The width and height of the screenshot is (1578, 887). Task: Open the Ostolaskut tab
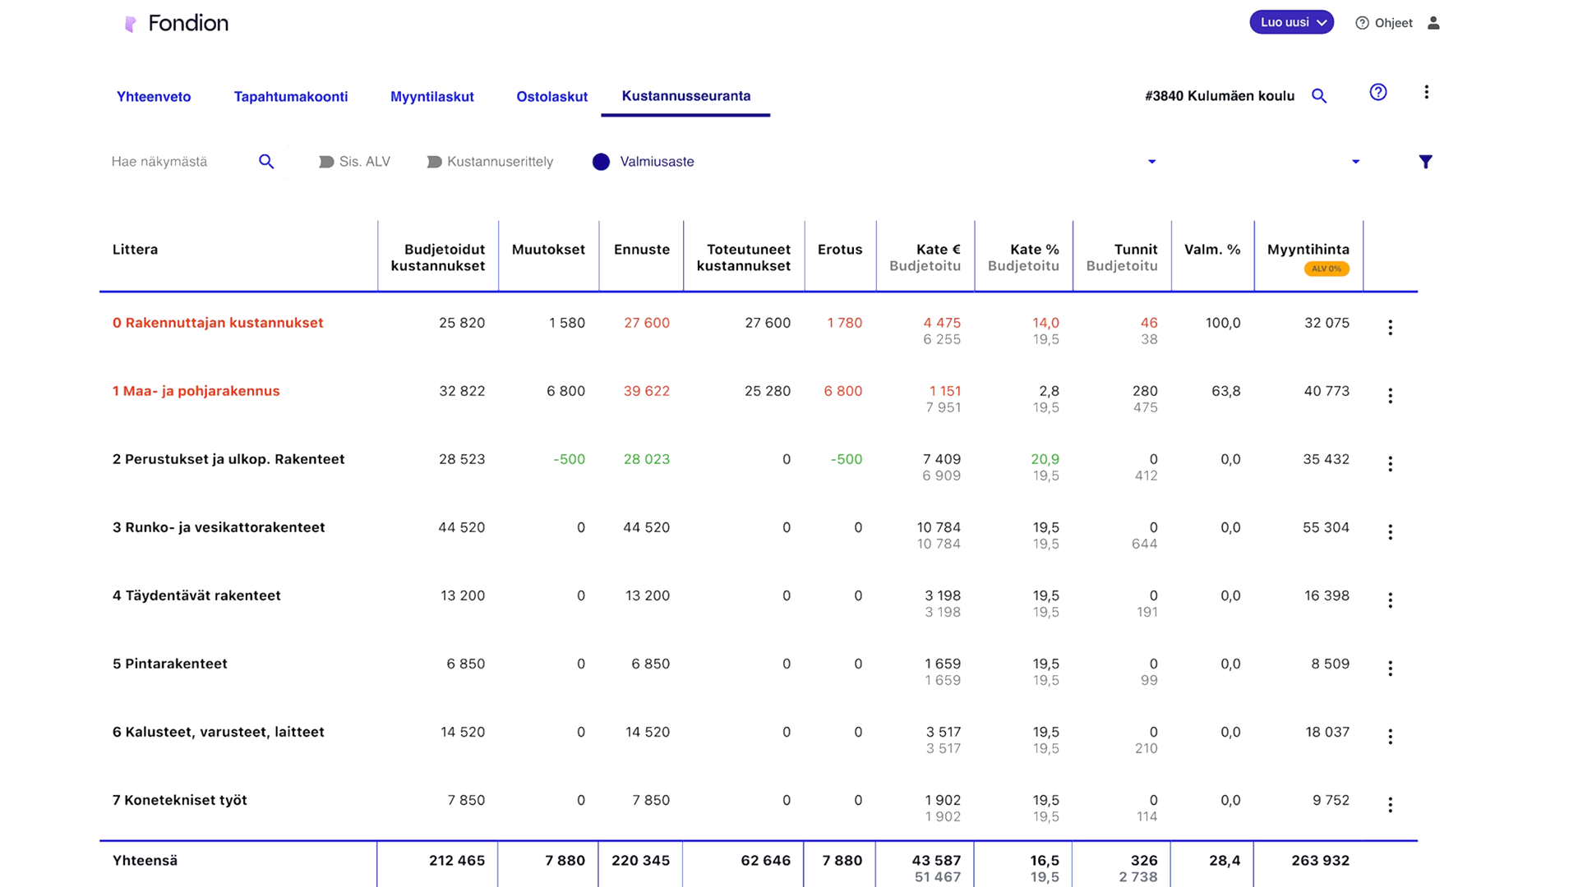click(x=552, y=97)
